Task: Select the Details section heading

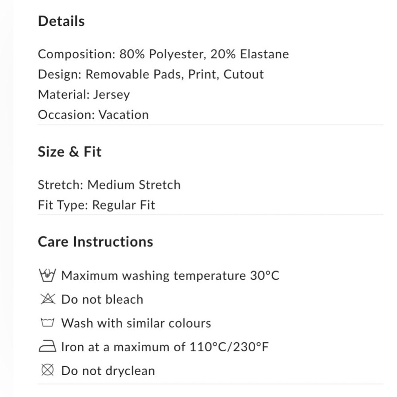Action: click(x=61, y=21)
